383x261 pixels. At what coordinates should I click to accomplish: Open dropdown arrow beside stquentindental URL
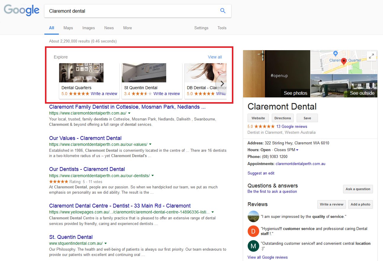click(x=106, y=243)
